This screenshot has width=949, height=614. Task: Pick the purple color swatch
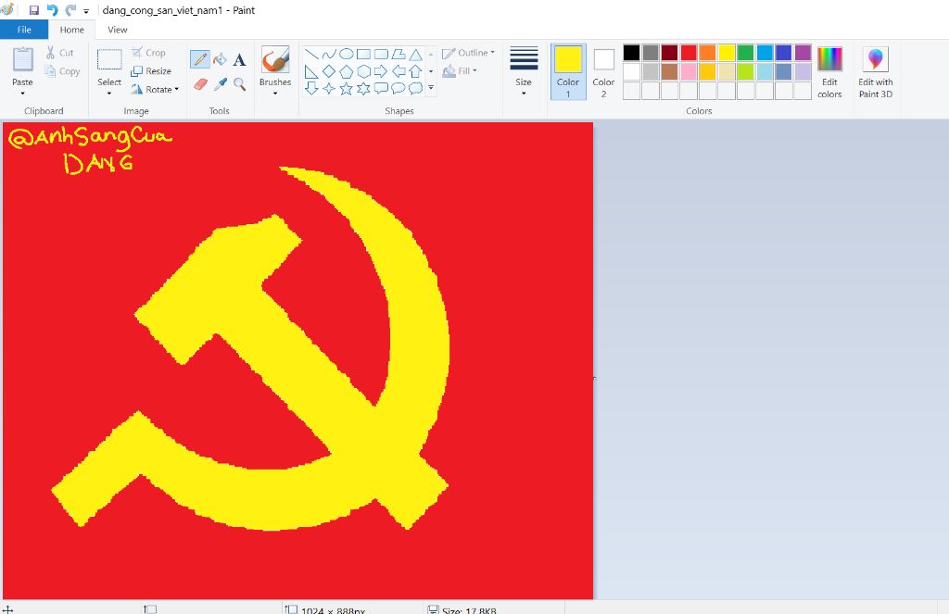click(803, 53)
